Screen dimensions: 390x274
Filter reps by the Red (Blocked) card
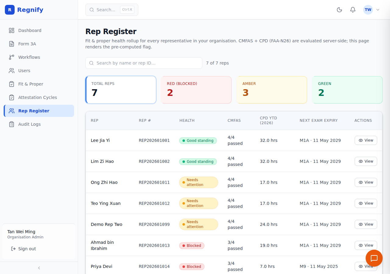(196, 90)
